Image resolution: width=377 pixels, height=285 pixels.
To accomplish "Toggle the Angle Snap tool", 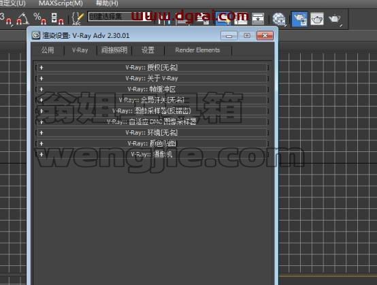I will [x=22, y=19].
